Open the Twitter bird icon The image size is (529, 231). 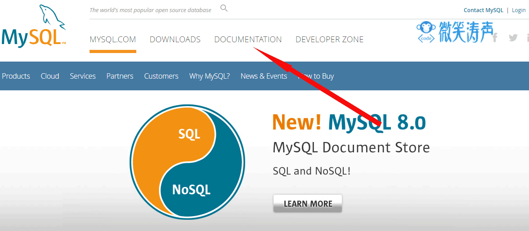pyautogui.click(x=513, y=37)
